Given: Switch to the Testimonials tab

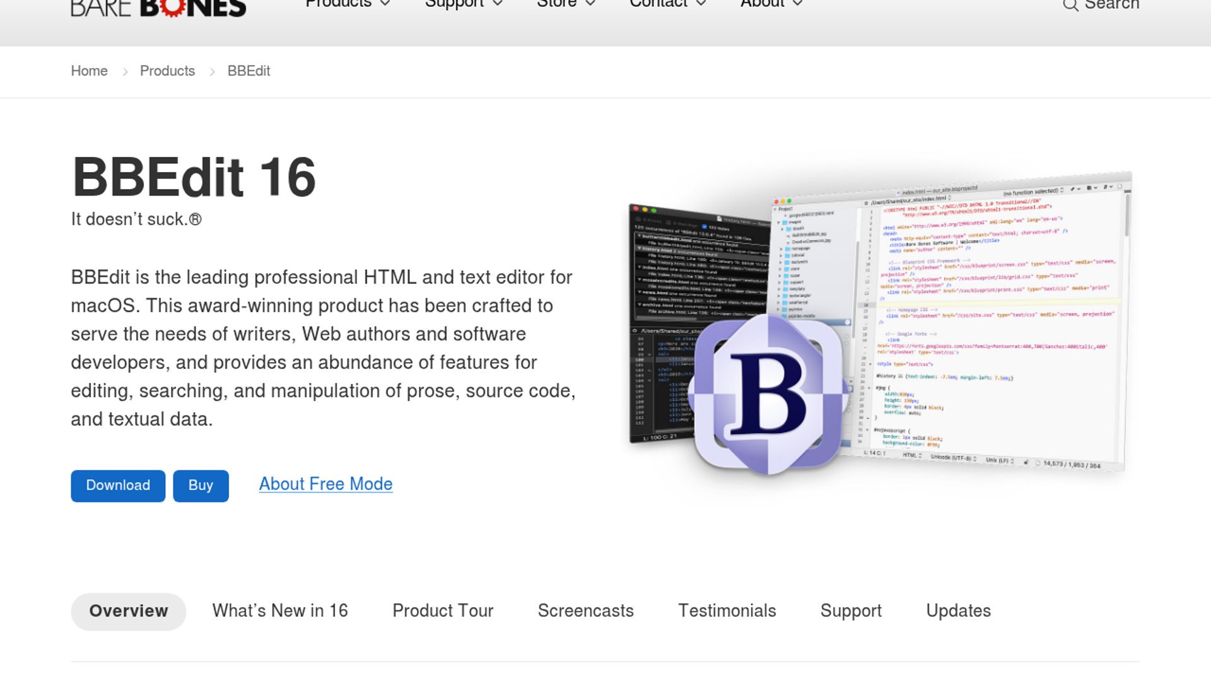Looking at the screenshot, I should 727,611.
